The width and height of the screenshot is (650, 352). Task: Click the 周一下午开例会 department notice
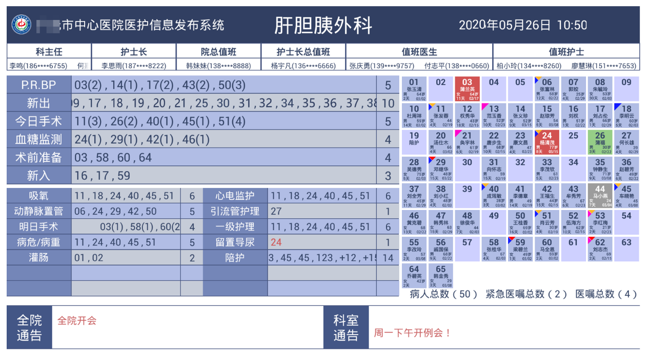click(413, 333)
